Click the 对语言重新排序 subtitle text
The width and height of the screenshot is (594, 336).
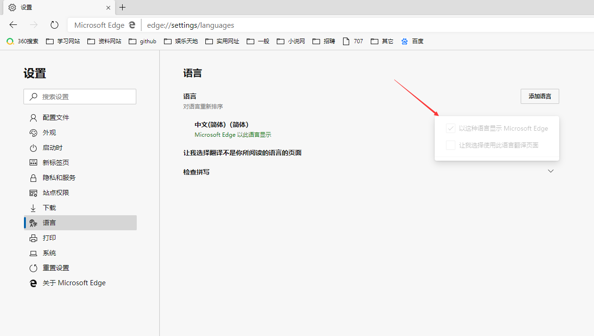(203, 107)
